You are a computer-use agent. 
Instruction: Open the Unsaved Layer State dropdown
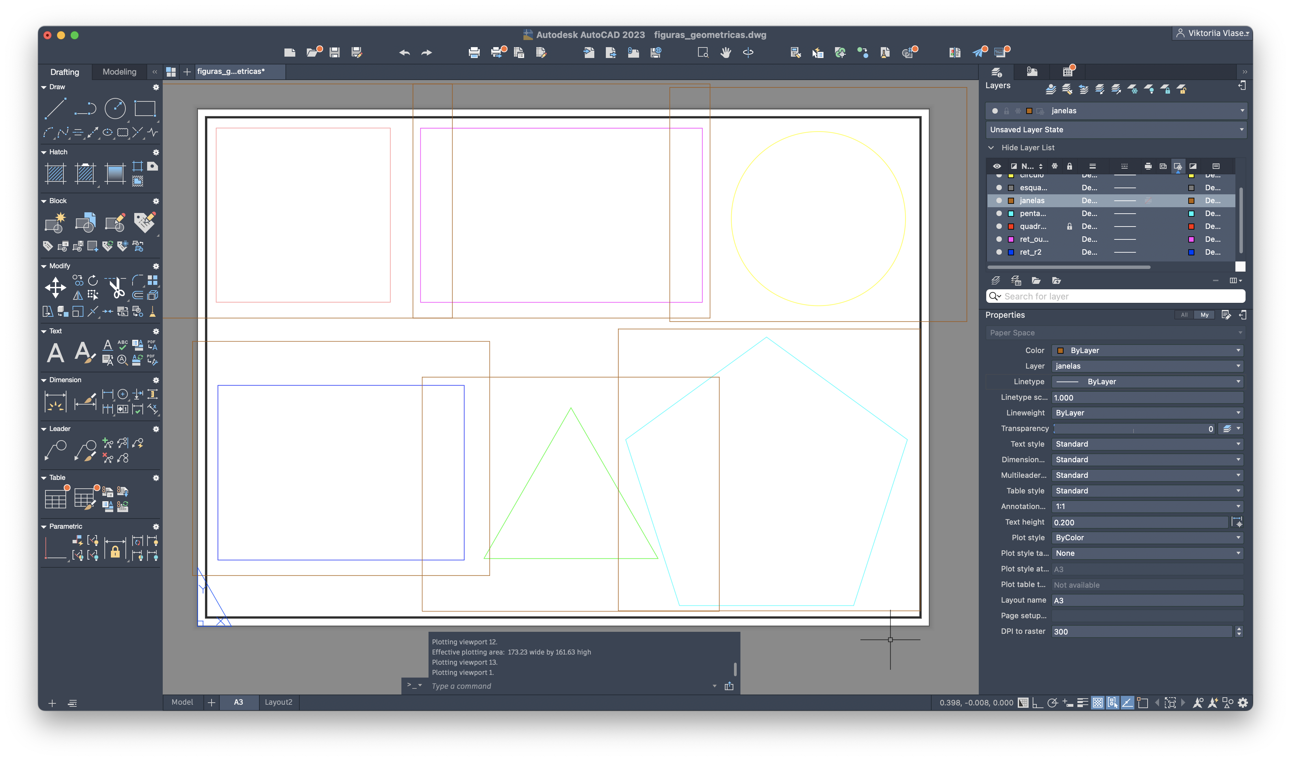pyautogui.click(x=1115, y=130)
